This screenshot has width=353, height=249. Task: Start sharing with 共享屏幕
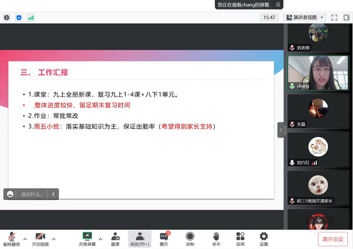87,239
